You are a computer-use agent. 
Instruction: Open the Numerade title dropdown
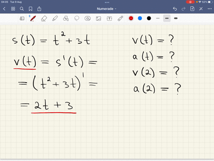coord(107,9)
